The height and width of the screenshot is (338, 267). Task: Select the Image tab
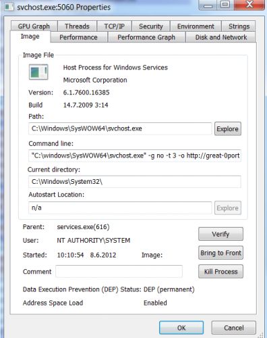click(30, 37)
